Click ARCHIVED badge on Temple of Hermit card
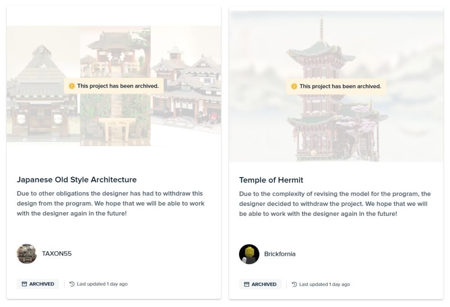The image size is (450, 307). click(x=260, y=284)
